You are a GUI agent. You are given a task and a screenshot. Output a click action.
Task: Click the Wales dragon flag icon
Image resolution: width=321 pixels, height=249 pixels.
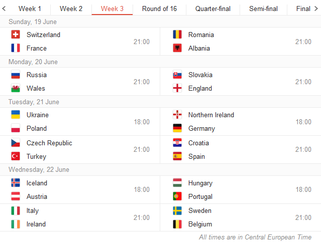pos(16,88)
